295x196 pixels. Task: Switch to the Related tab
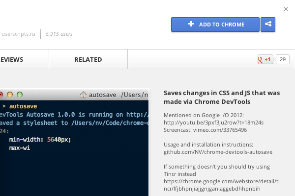tap(88, 59)
